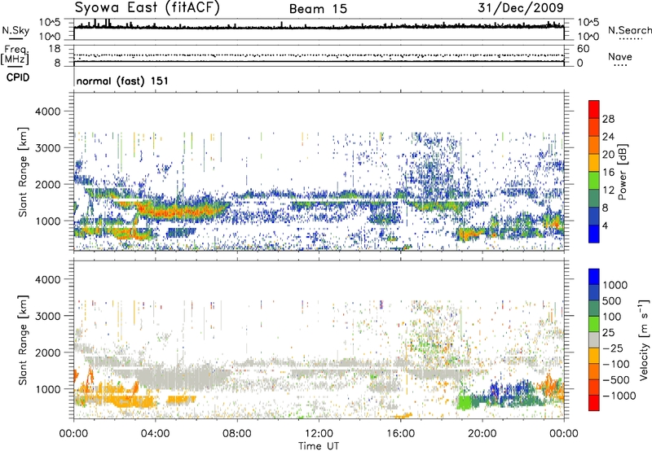Click the 'CPID' label
652x451 pixels.
click(18, 77)
